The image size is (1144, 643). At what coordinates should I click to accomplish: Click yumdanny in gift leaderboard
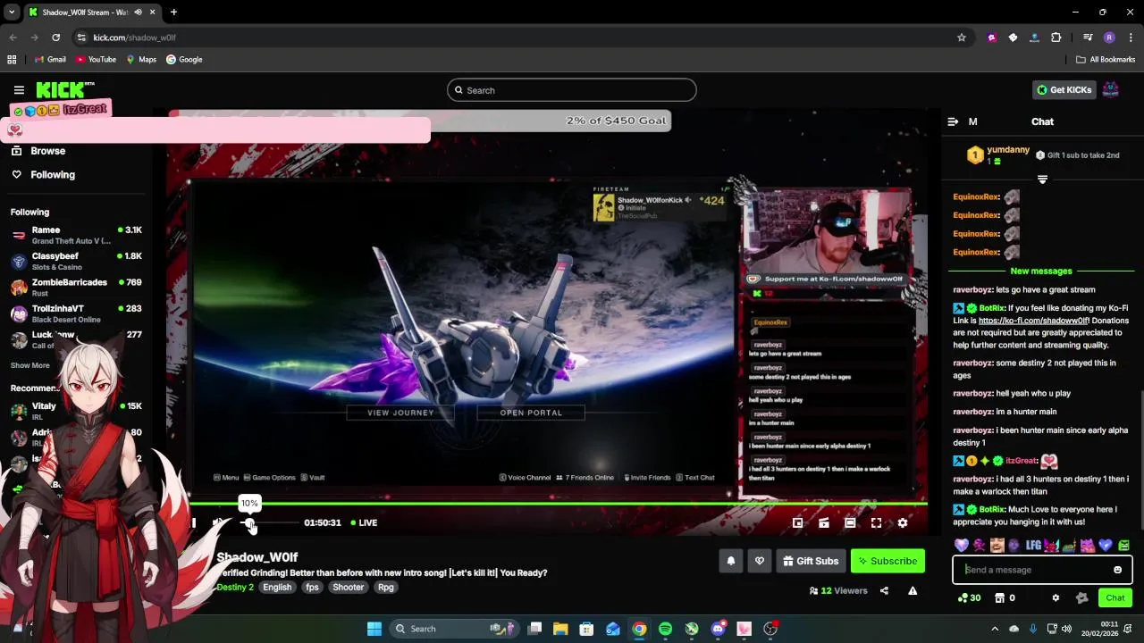click(x=1008, y=150)
